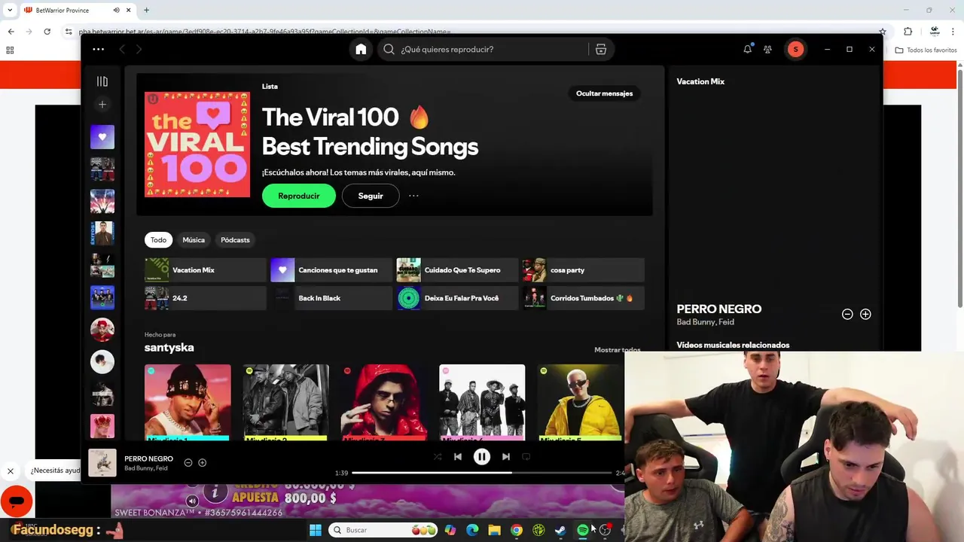Open Windows Start menu
964x542 pixels.
click(316, 530)
